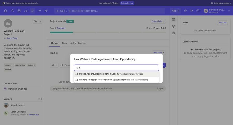Select Mobile App Development for FinEdge result
The width and height of the screenshot is (233, 125).
[111, 74]
